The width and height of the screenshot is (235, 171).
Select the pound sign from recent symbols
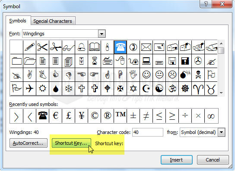69,116
